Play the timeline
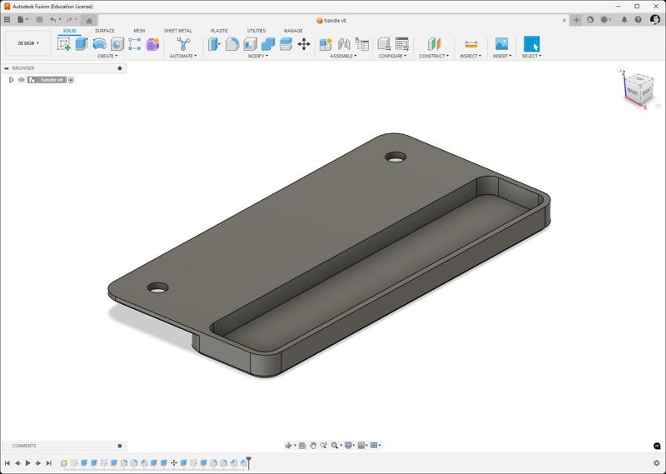Viewport: 666px width, 474px height. pyautogui.click(x=28, y=463)
